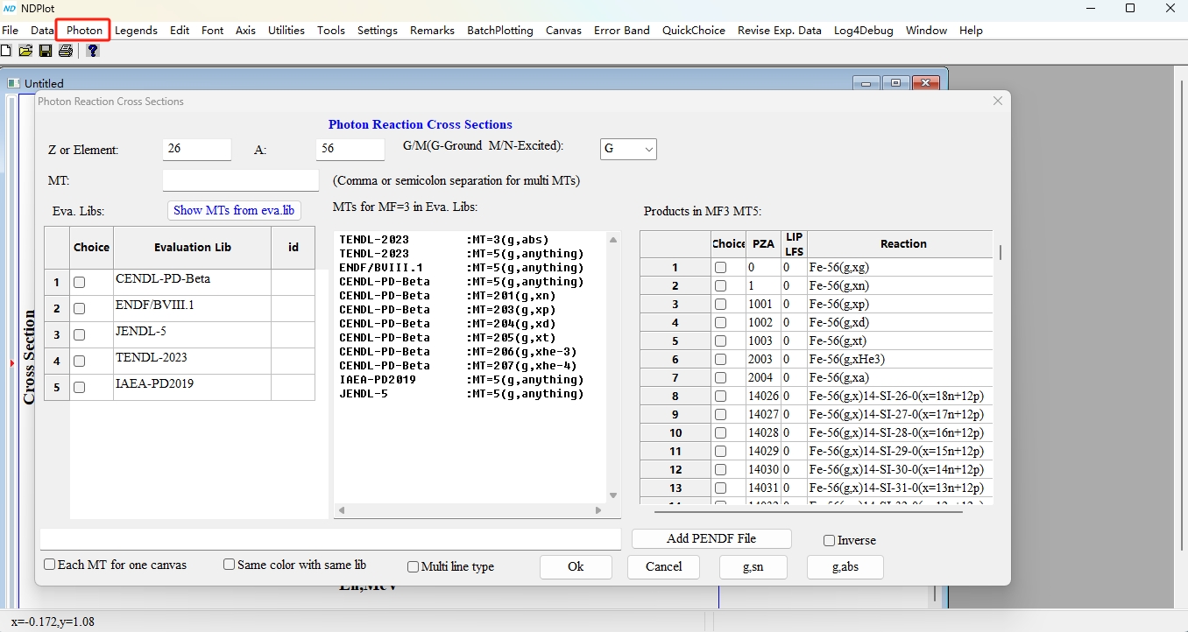This screenshot has height=632, width=1188.
Task: Close the Photon Reaction Cross Sections dialog
Action: 997,101
